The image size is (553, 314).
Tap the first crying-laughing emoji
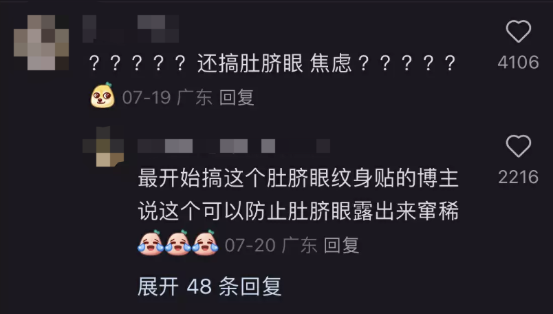[151, 242]
